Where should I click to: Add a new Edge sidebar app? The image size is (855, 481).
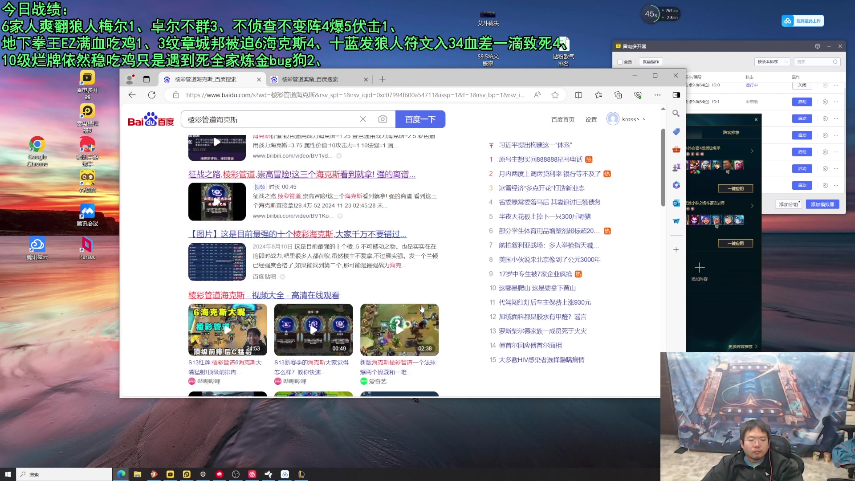click(x=676, y=250)
